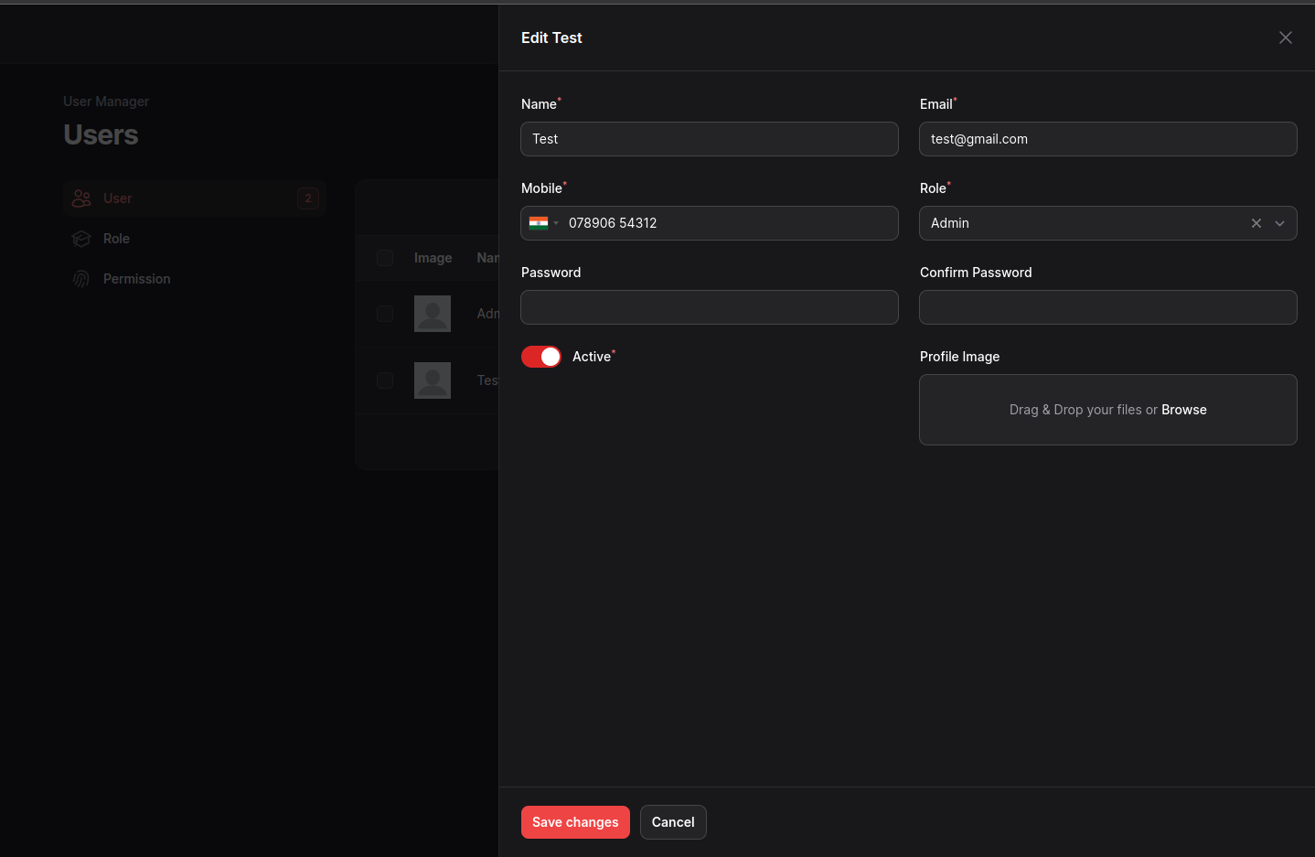Screen dimensions: 1315x857
Task: Click the India flag icon in Mobile field
Action: [x=538, y=222]
